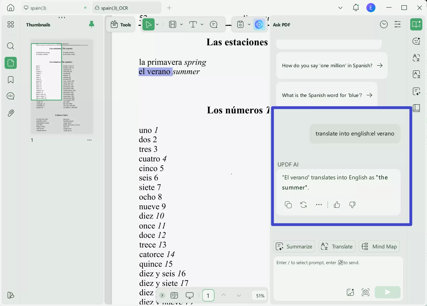The image size is (427, 306).
Task: Open the Bookmarks panel
Action: pos(10,80)
